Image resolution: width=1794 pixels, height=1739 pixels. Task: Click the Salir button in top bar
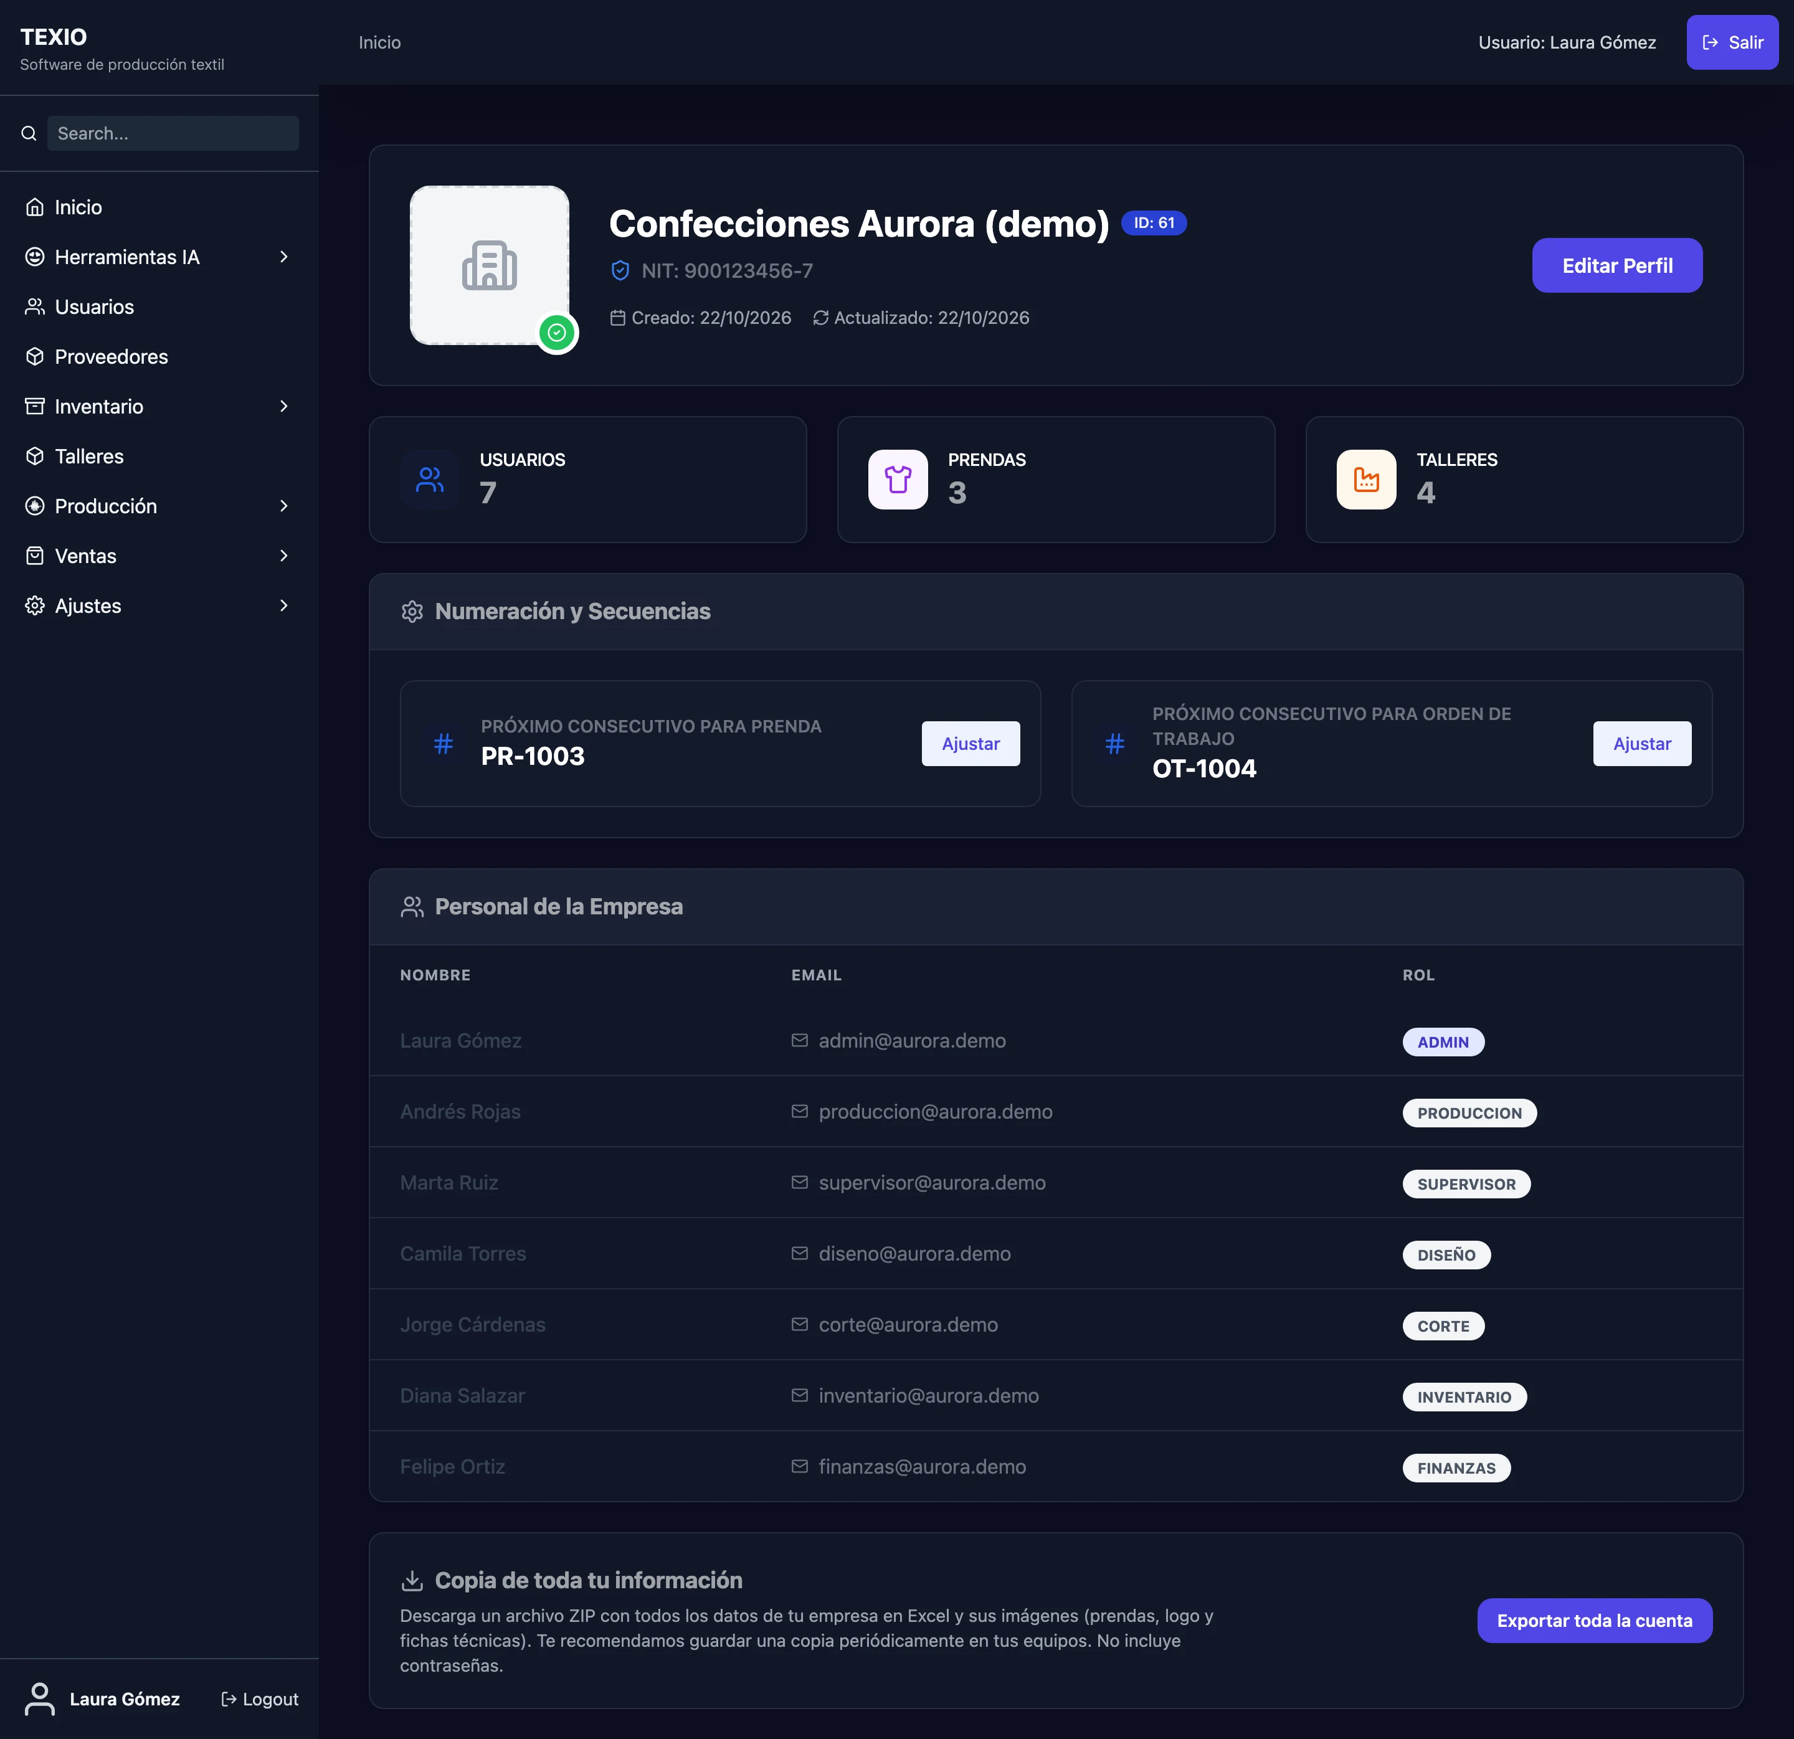coord(1733,42)
